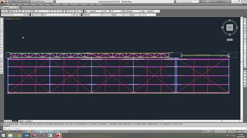Open the File menu
247x138 pixels.
pos(8,5)
